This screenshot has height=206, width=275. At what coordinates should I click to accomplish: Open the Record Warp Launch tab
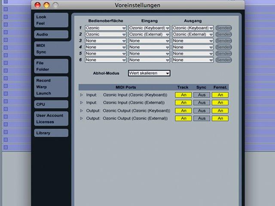click(51, 87)
